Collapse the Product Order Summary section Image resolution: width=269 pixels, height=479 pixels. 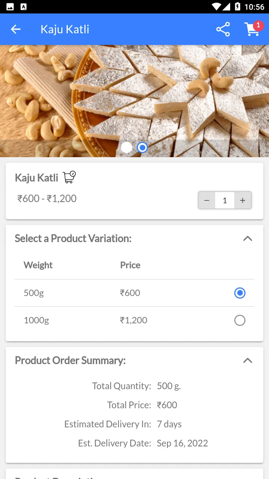coord(247,361)
